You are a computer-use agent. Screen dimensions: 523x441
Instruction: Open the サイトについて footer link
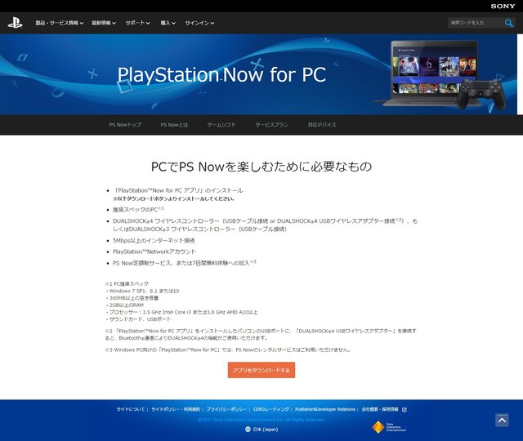tap(131, 409)
